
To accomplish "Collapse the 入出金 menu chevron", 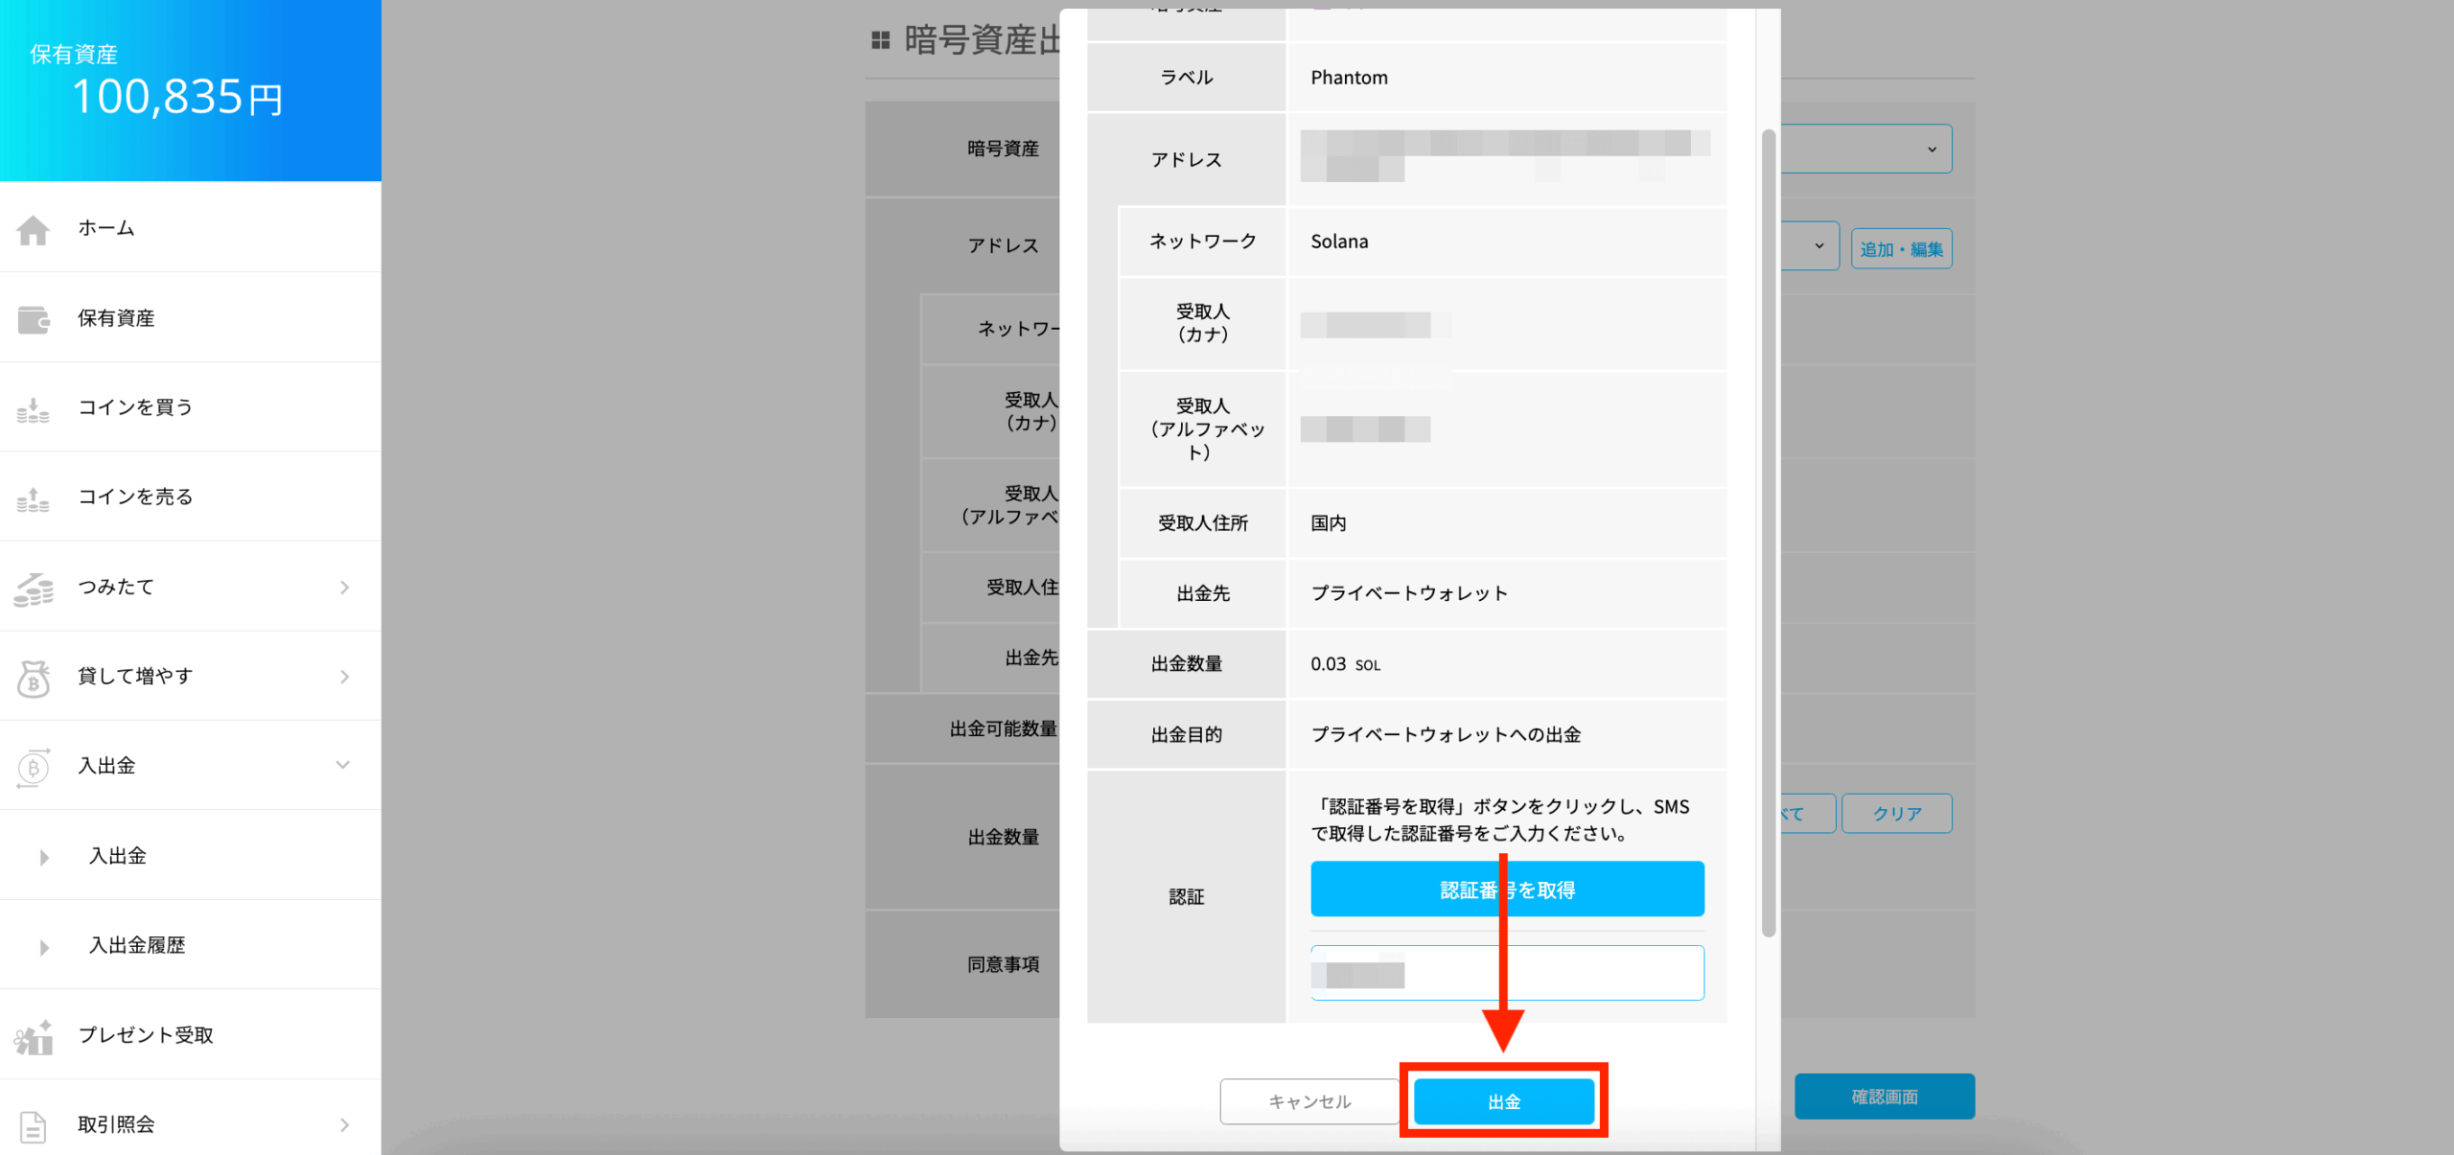I will pyautogui.click(x=343, y=765).
